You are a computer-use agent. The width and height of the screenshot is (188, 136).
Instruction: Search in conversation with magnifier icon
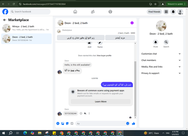tap(166, 42)
